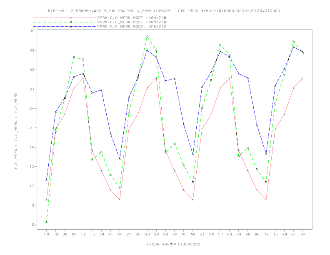Click x-axis tick label 21
The image size is (330, 255).
[x=110, y=234]
